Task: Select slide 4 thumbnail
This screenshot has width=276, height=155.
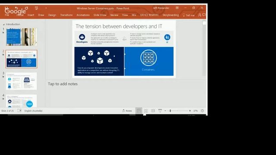Action: [22, 101]
